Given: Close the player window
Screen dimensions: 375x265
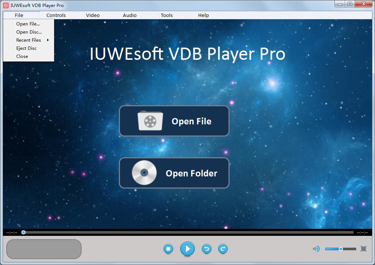Looking at the screenshot, I should click(x=364, y=4).
